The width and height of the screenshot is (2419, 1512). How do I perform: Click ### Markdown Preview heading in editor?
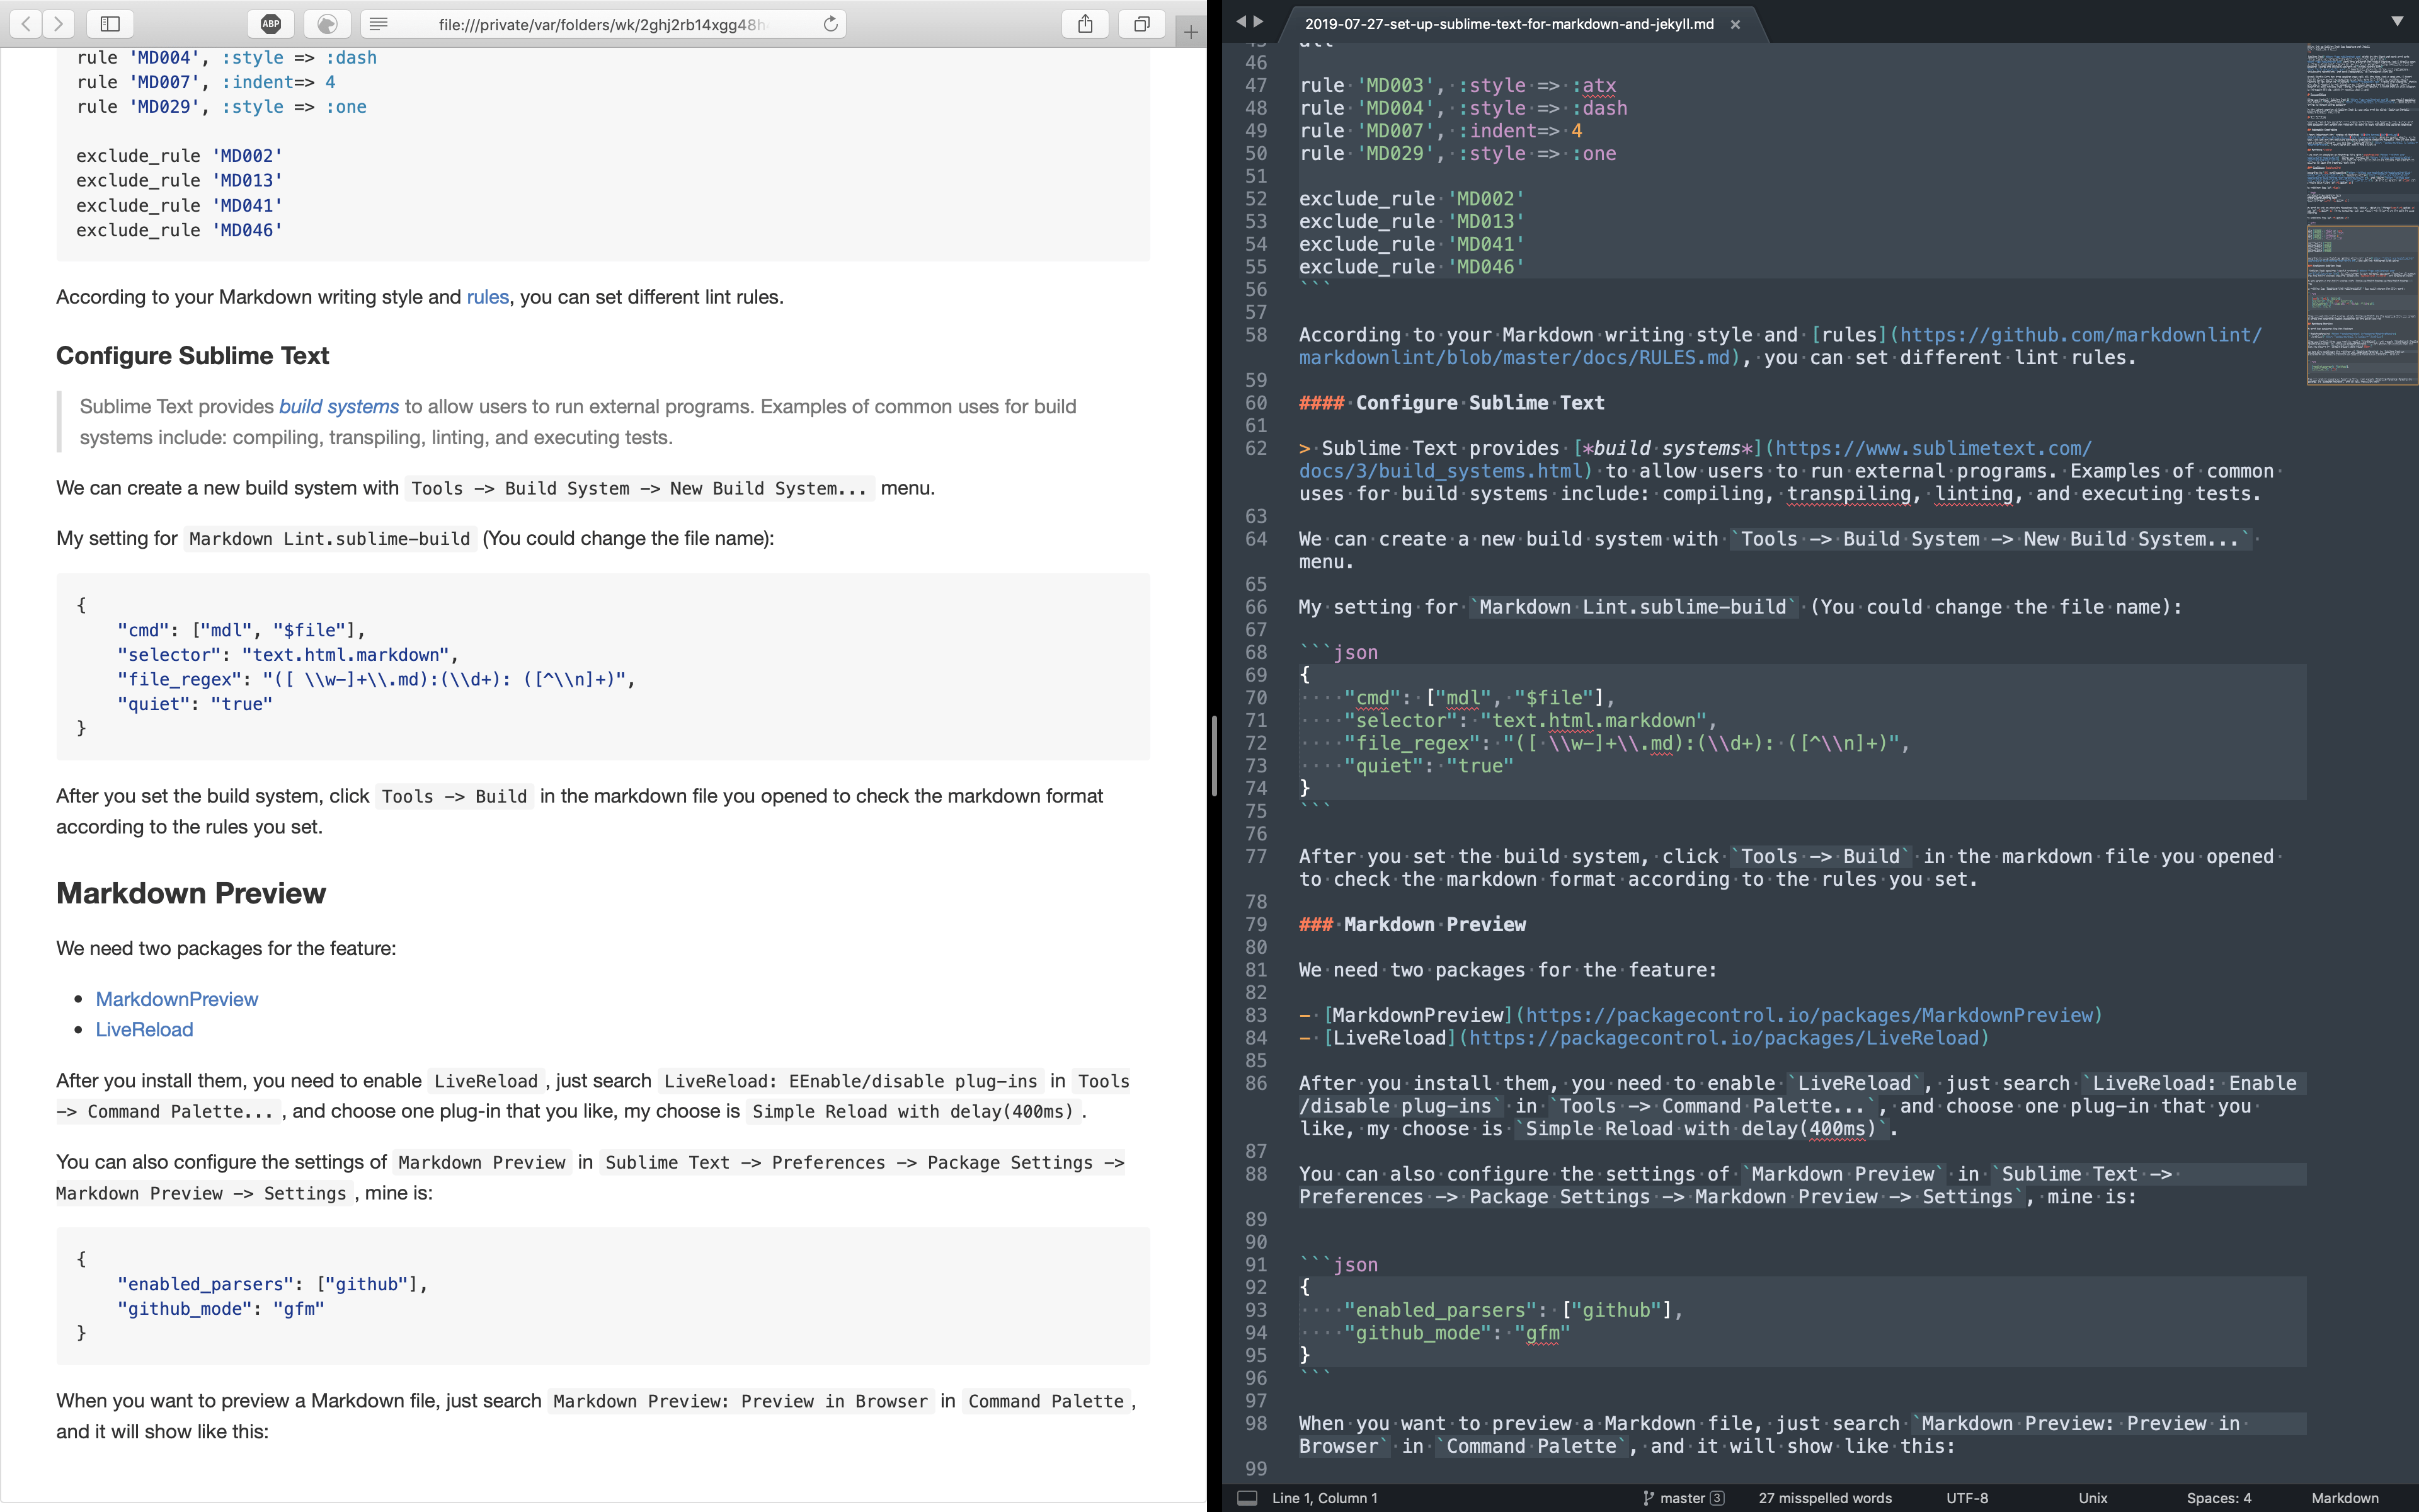(x=1412, y=925)
